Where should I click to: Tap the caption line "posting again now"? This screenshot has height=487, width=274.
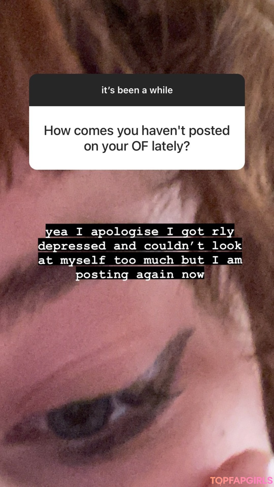(140, 274)
